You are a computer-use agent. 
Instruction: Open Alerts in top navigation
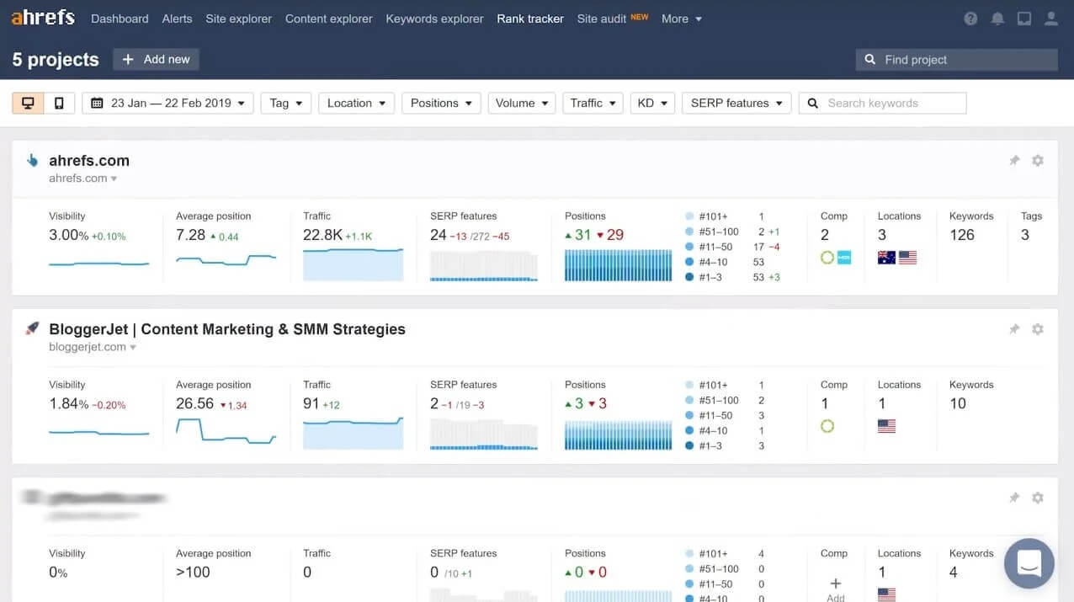(x=177, y=19)
